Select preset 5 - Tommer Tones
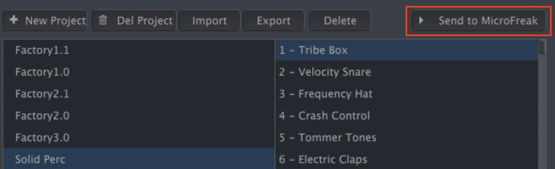The height and width of the screenshot is (169, 555). [407, 137]
